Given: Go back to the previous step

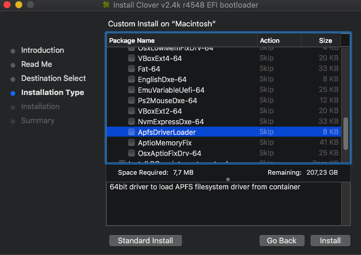Looking at the screenshot, I should 282,240.
